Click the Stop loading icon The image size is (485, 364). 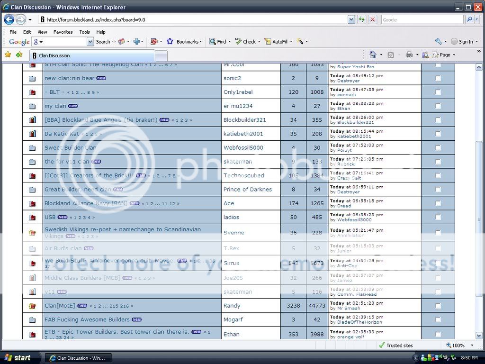tap(373, 19)
